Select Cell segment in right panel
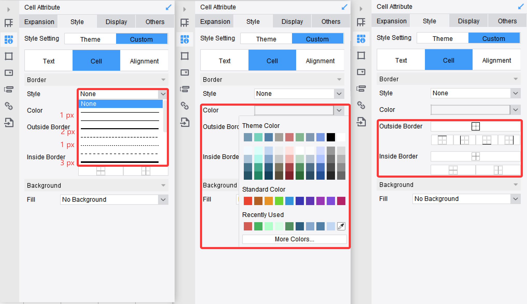The height and width of the screenshot is (304, 527). click(448, 60)
